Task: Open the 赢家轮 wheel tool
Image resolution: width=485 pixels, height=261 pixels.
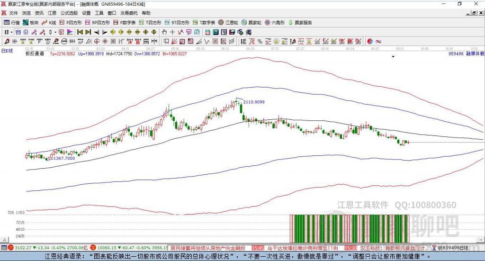Action: 251,23
